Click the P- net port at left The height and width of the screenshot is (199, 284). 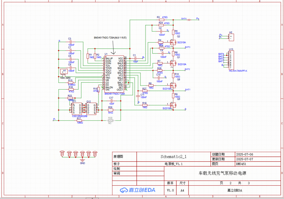(54, 119)
